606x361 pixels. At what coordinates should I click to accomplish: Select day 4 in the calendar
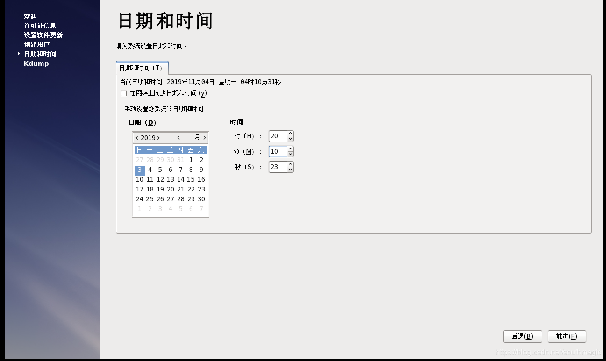(150, 170)
